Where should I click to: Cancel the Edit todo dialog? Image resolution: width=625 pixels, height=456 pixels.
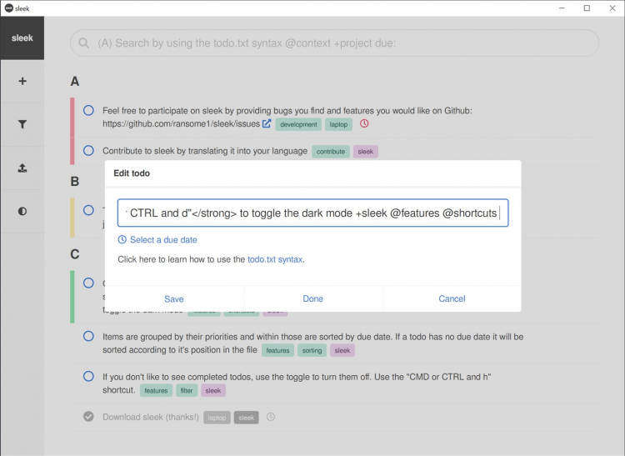click(452, 298)
